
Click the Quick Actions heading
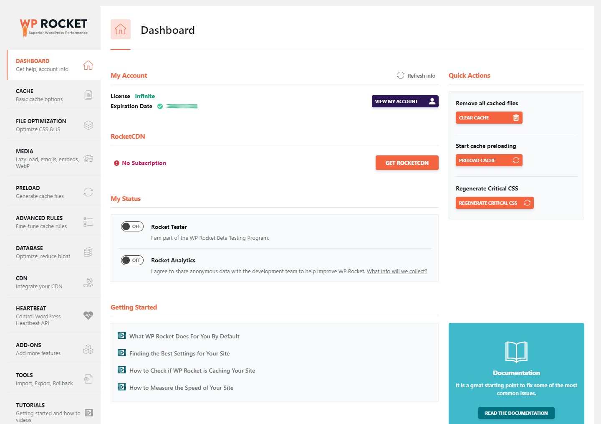(x=470, y=76)
